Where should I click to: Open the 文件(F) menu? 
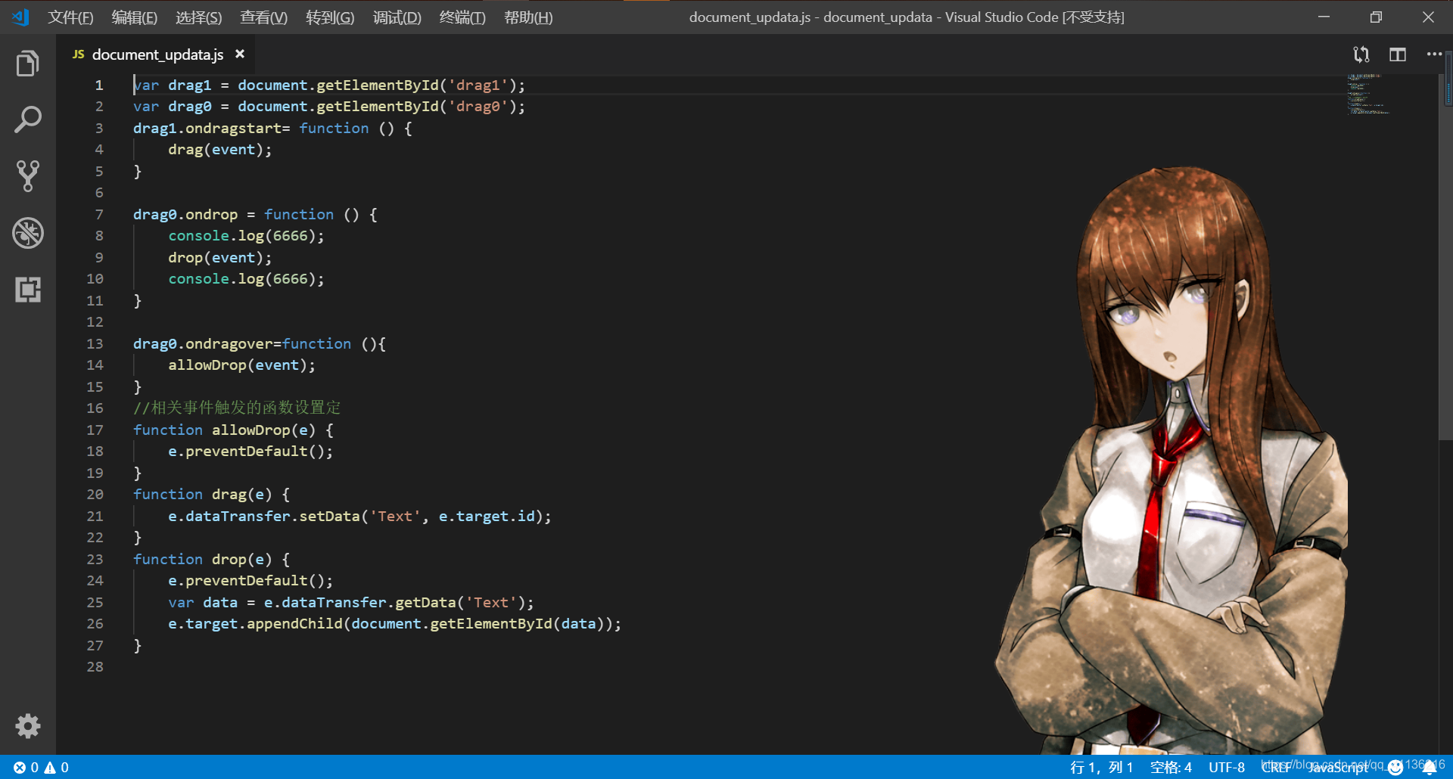click(x=70, y=17)
